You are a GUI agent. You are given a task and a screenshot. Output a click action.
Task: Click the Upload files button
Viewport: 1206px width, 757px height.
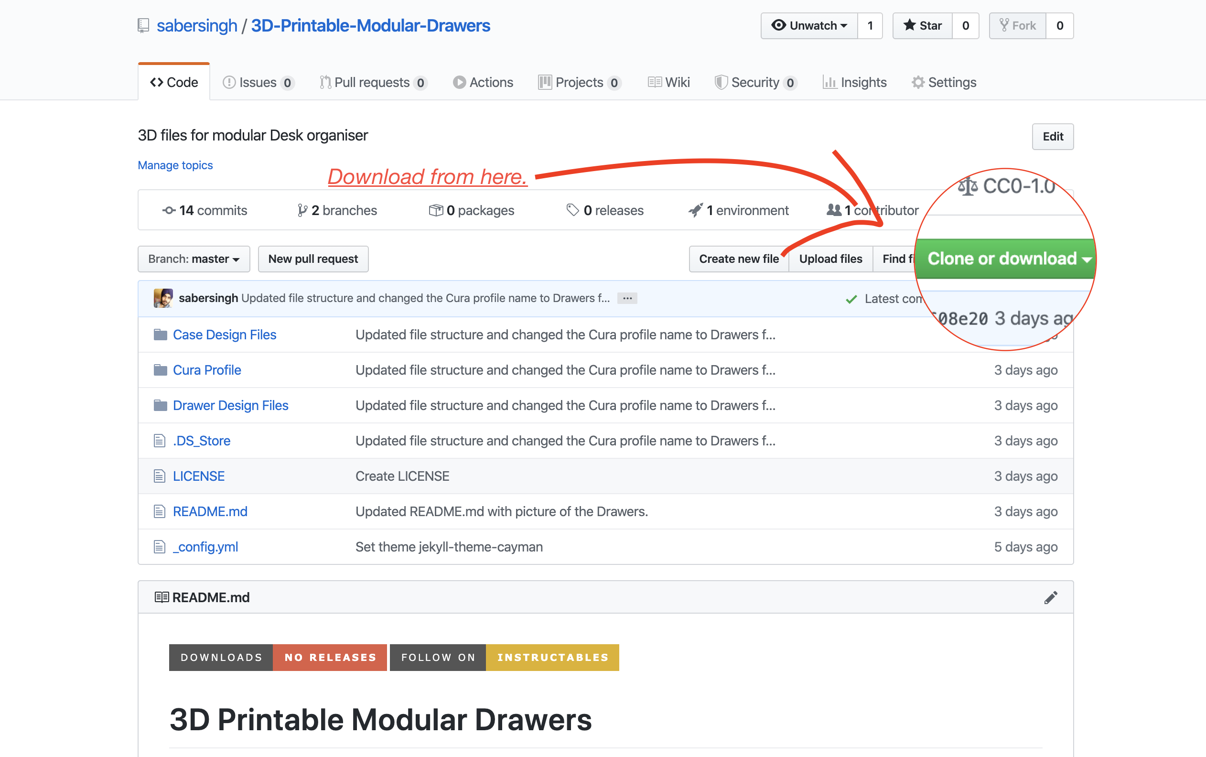(831, 259)
